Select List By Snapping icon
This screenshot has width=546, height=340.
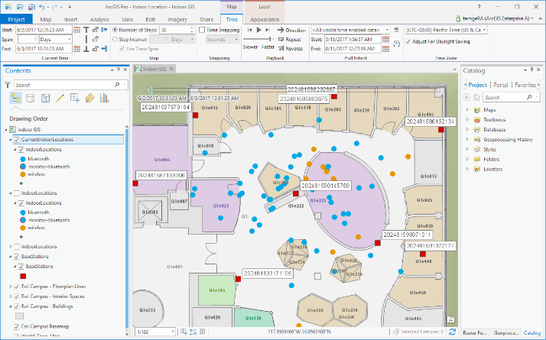point(74,98)
